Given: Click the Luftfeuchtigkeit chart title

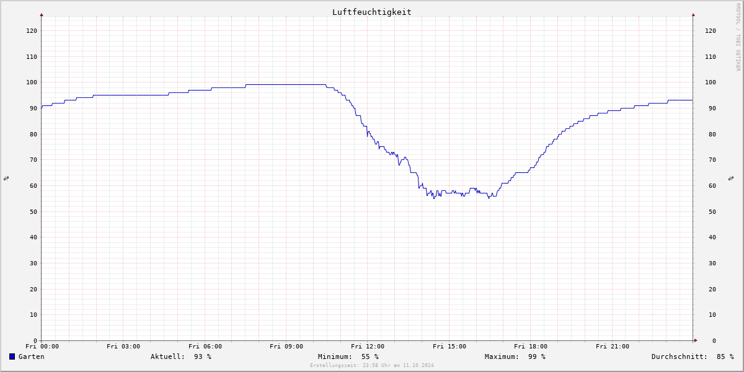Looking at the screenshot, I should 372,12.
